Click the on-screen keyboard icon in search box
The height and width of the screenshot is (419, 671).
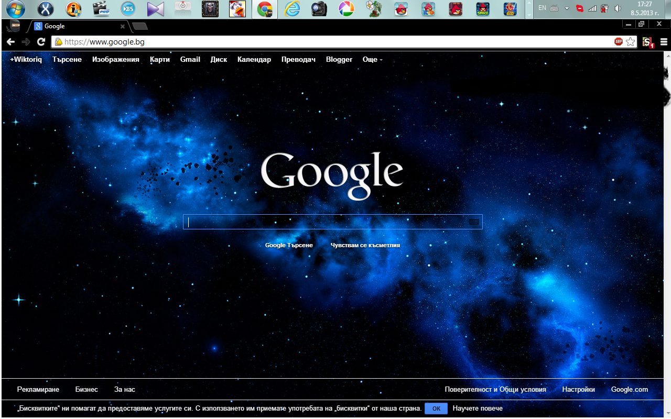click(x=474, y=222)
